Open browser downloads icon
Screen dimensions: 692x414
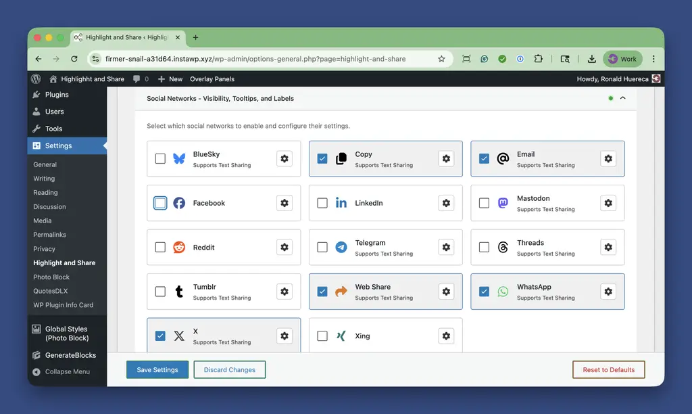pos(592,59)
